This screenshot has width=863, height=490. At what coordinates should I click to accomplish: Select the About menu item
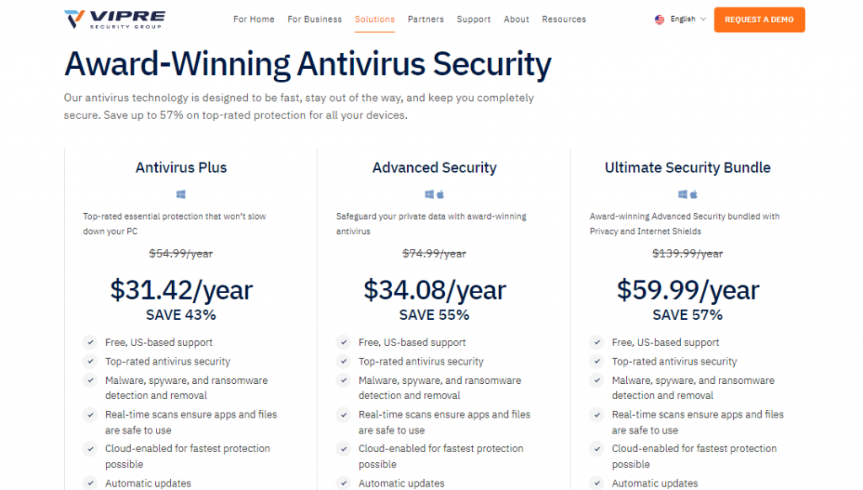(516, 19)
